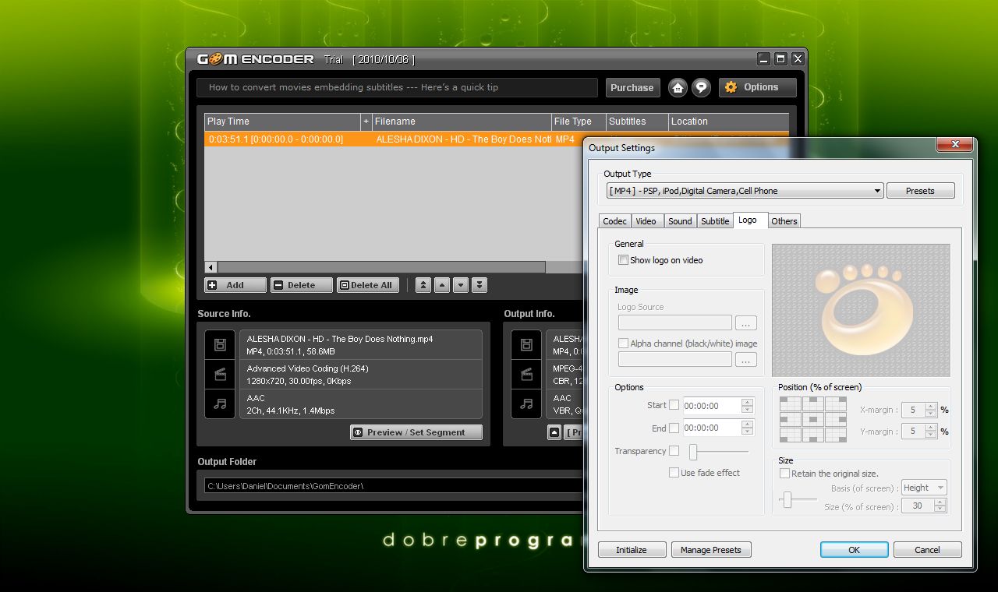Set logo position to top-left
The height and width of the screenshot is (592, 998).
(791, 403)
